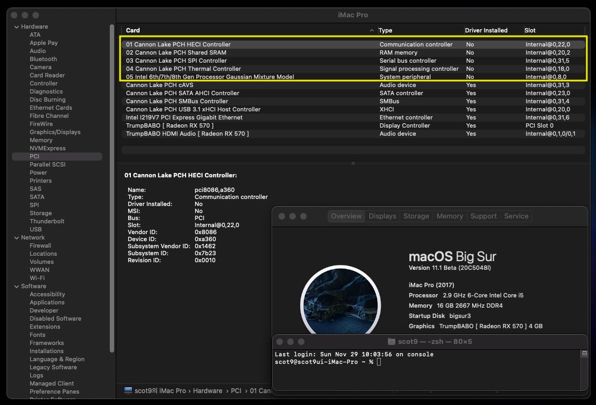Select NVMExpress in the sidebar
This screenshot has height=405, width=596.
point(48,148)
